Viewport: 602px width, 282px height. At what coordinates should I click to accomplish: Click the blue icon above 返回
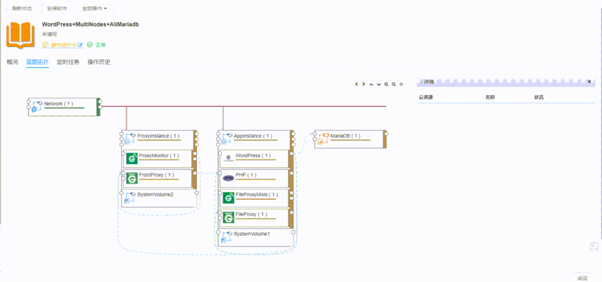click(x=594, y=247)
